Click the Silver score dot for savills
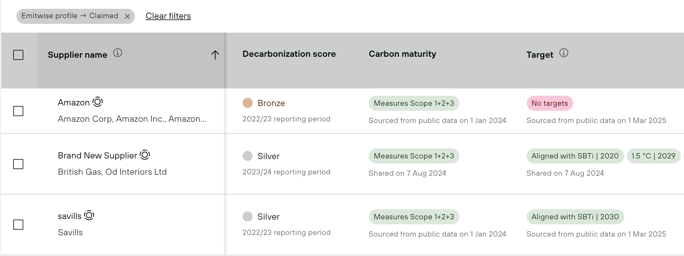684x256 pixels. point(248,216)
